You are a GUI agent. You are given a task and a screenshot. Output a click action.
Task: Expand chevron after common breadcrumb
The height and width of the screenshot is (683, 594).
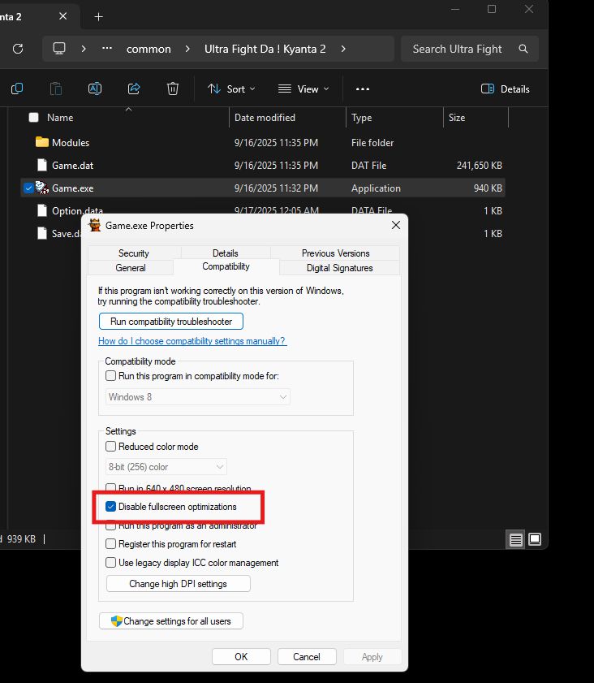(x=187, y=49)
